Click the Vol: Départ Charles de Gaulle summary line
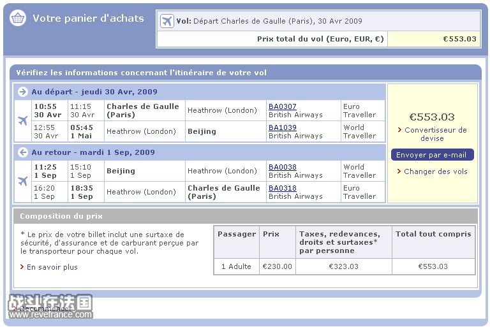Viewport: 490px width, 327px height. coord(269,21)
